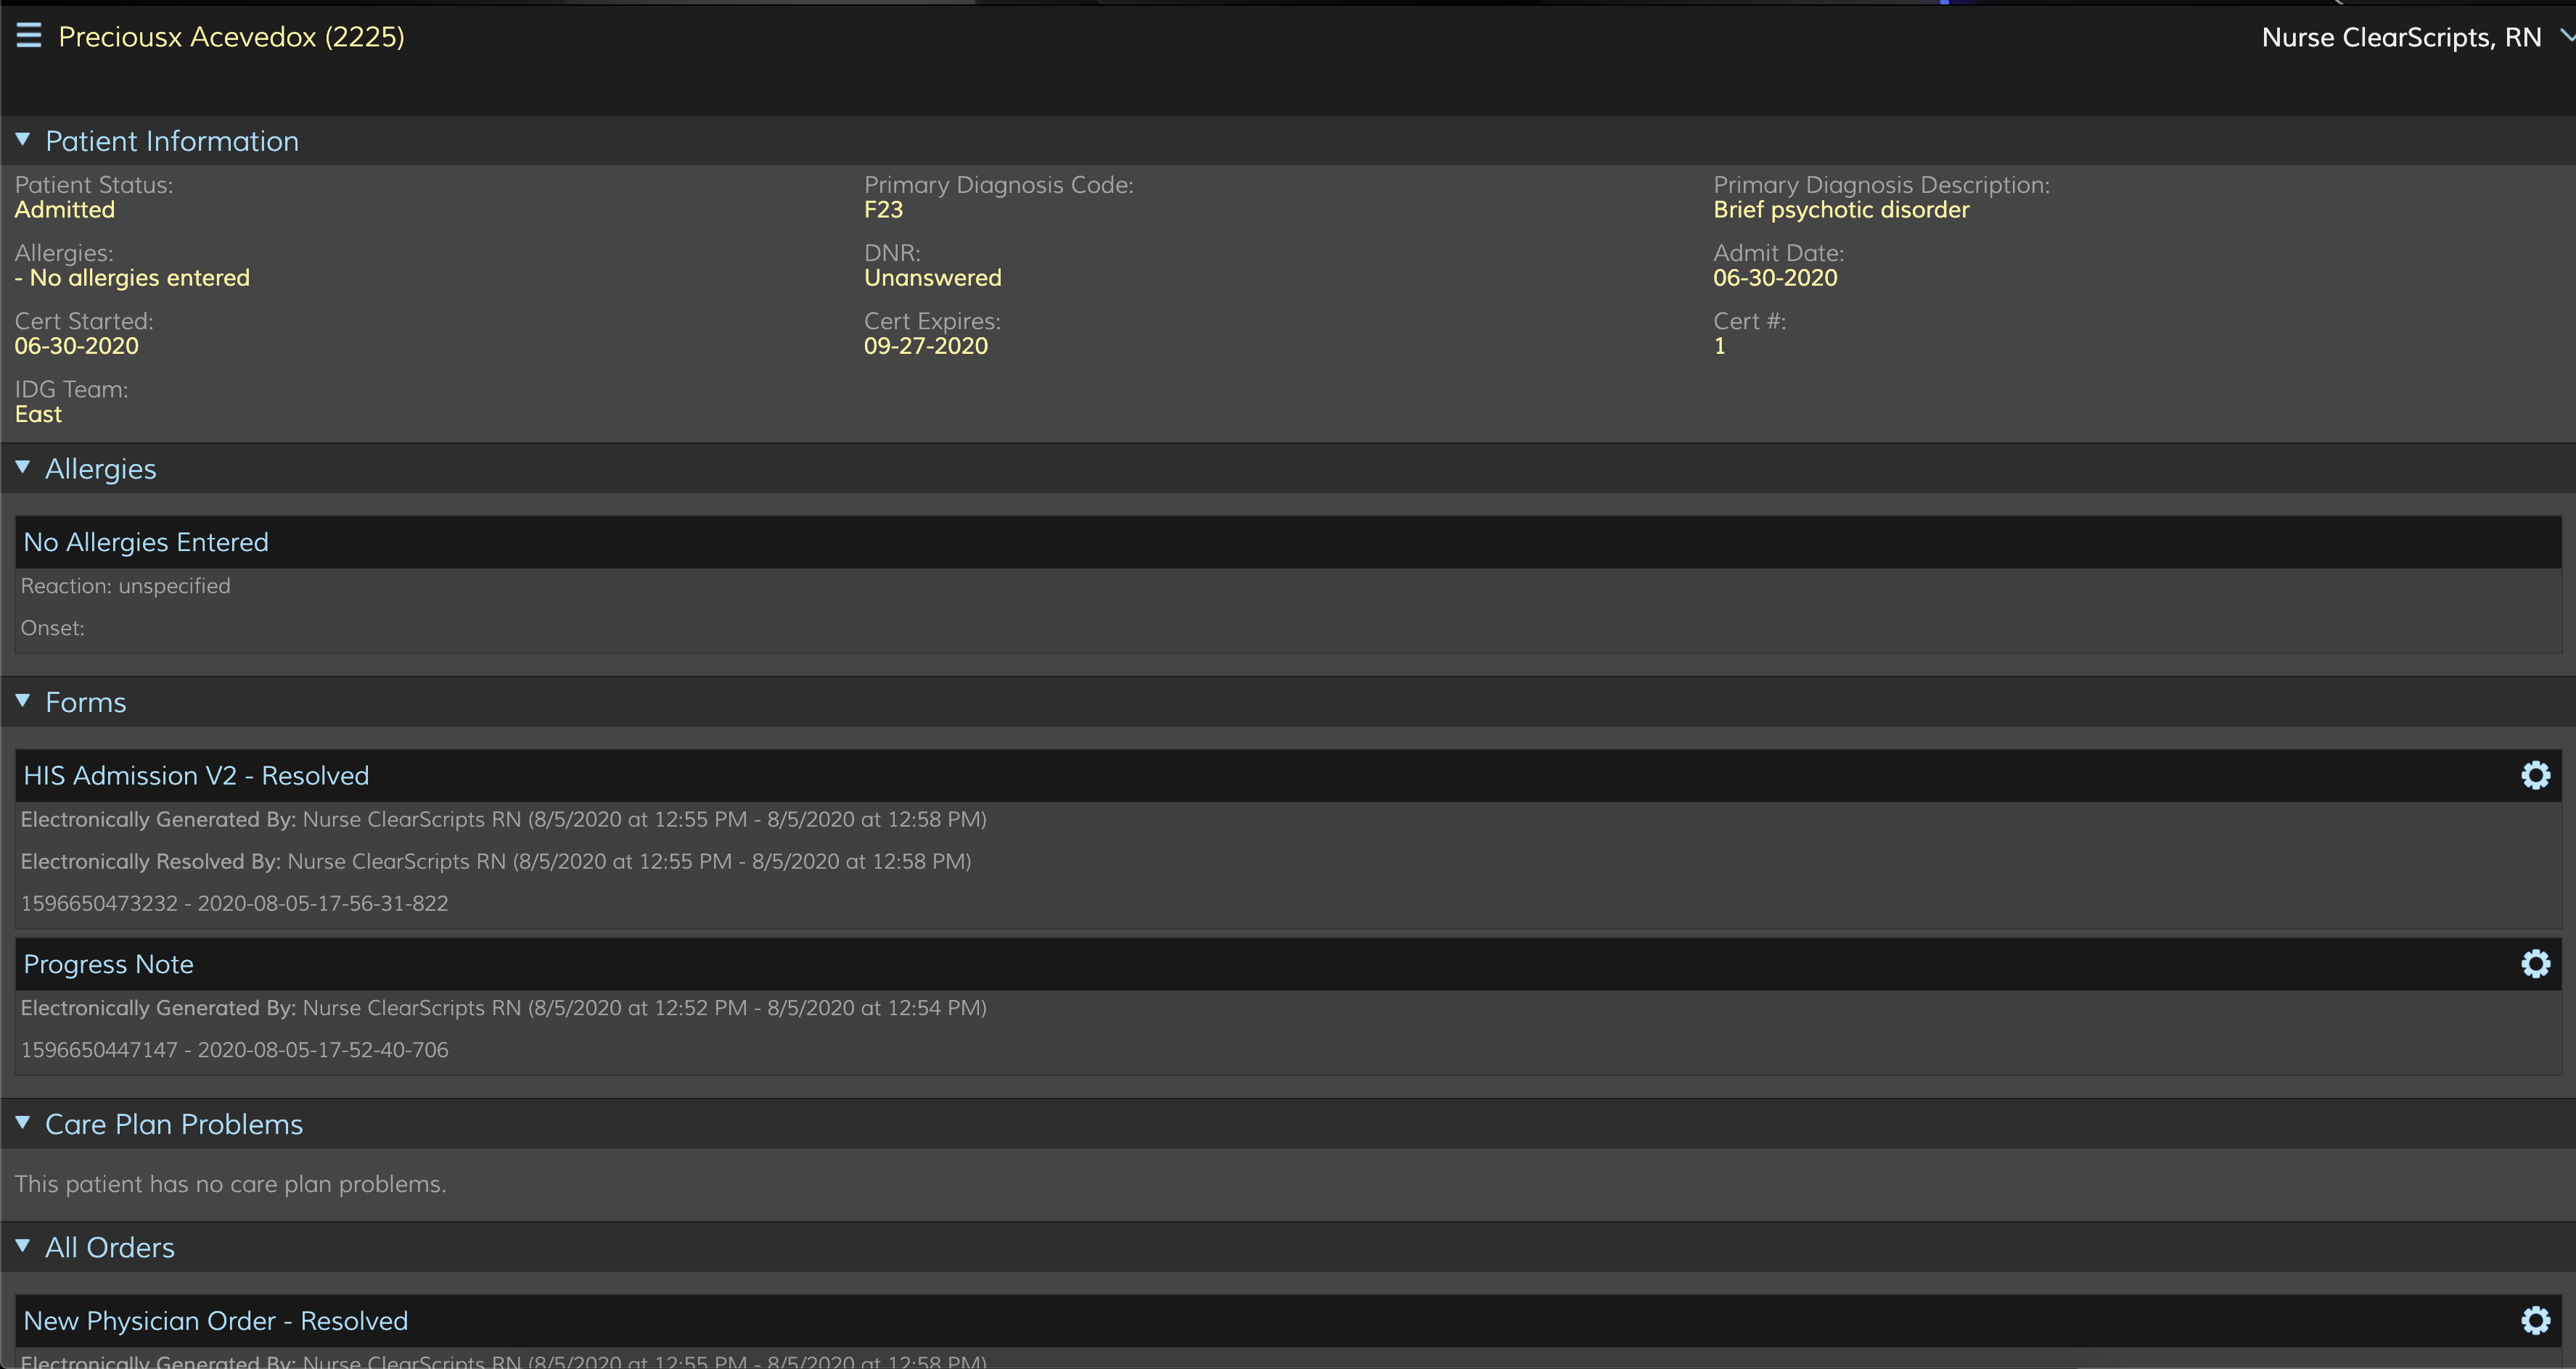Click the All Orders section heading

coord(110,1247)
